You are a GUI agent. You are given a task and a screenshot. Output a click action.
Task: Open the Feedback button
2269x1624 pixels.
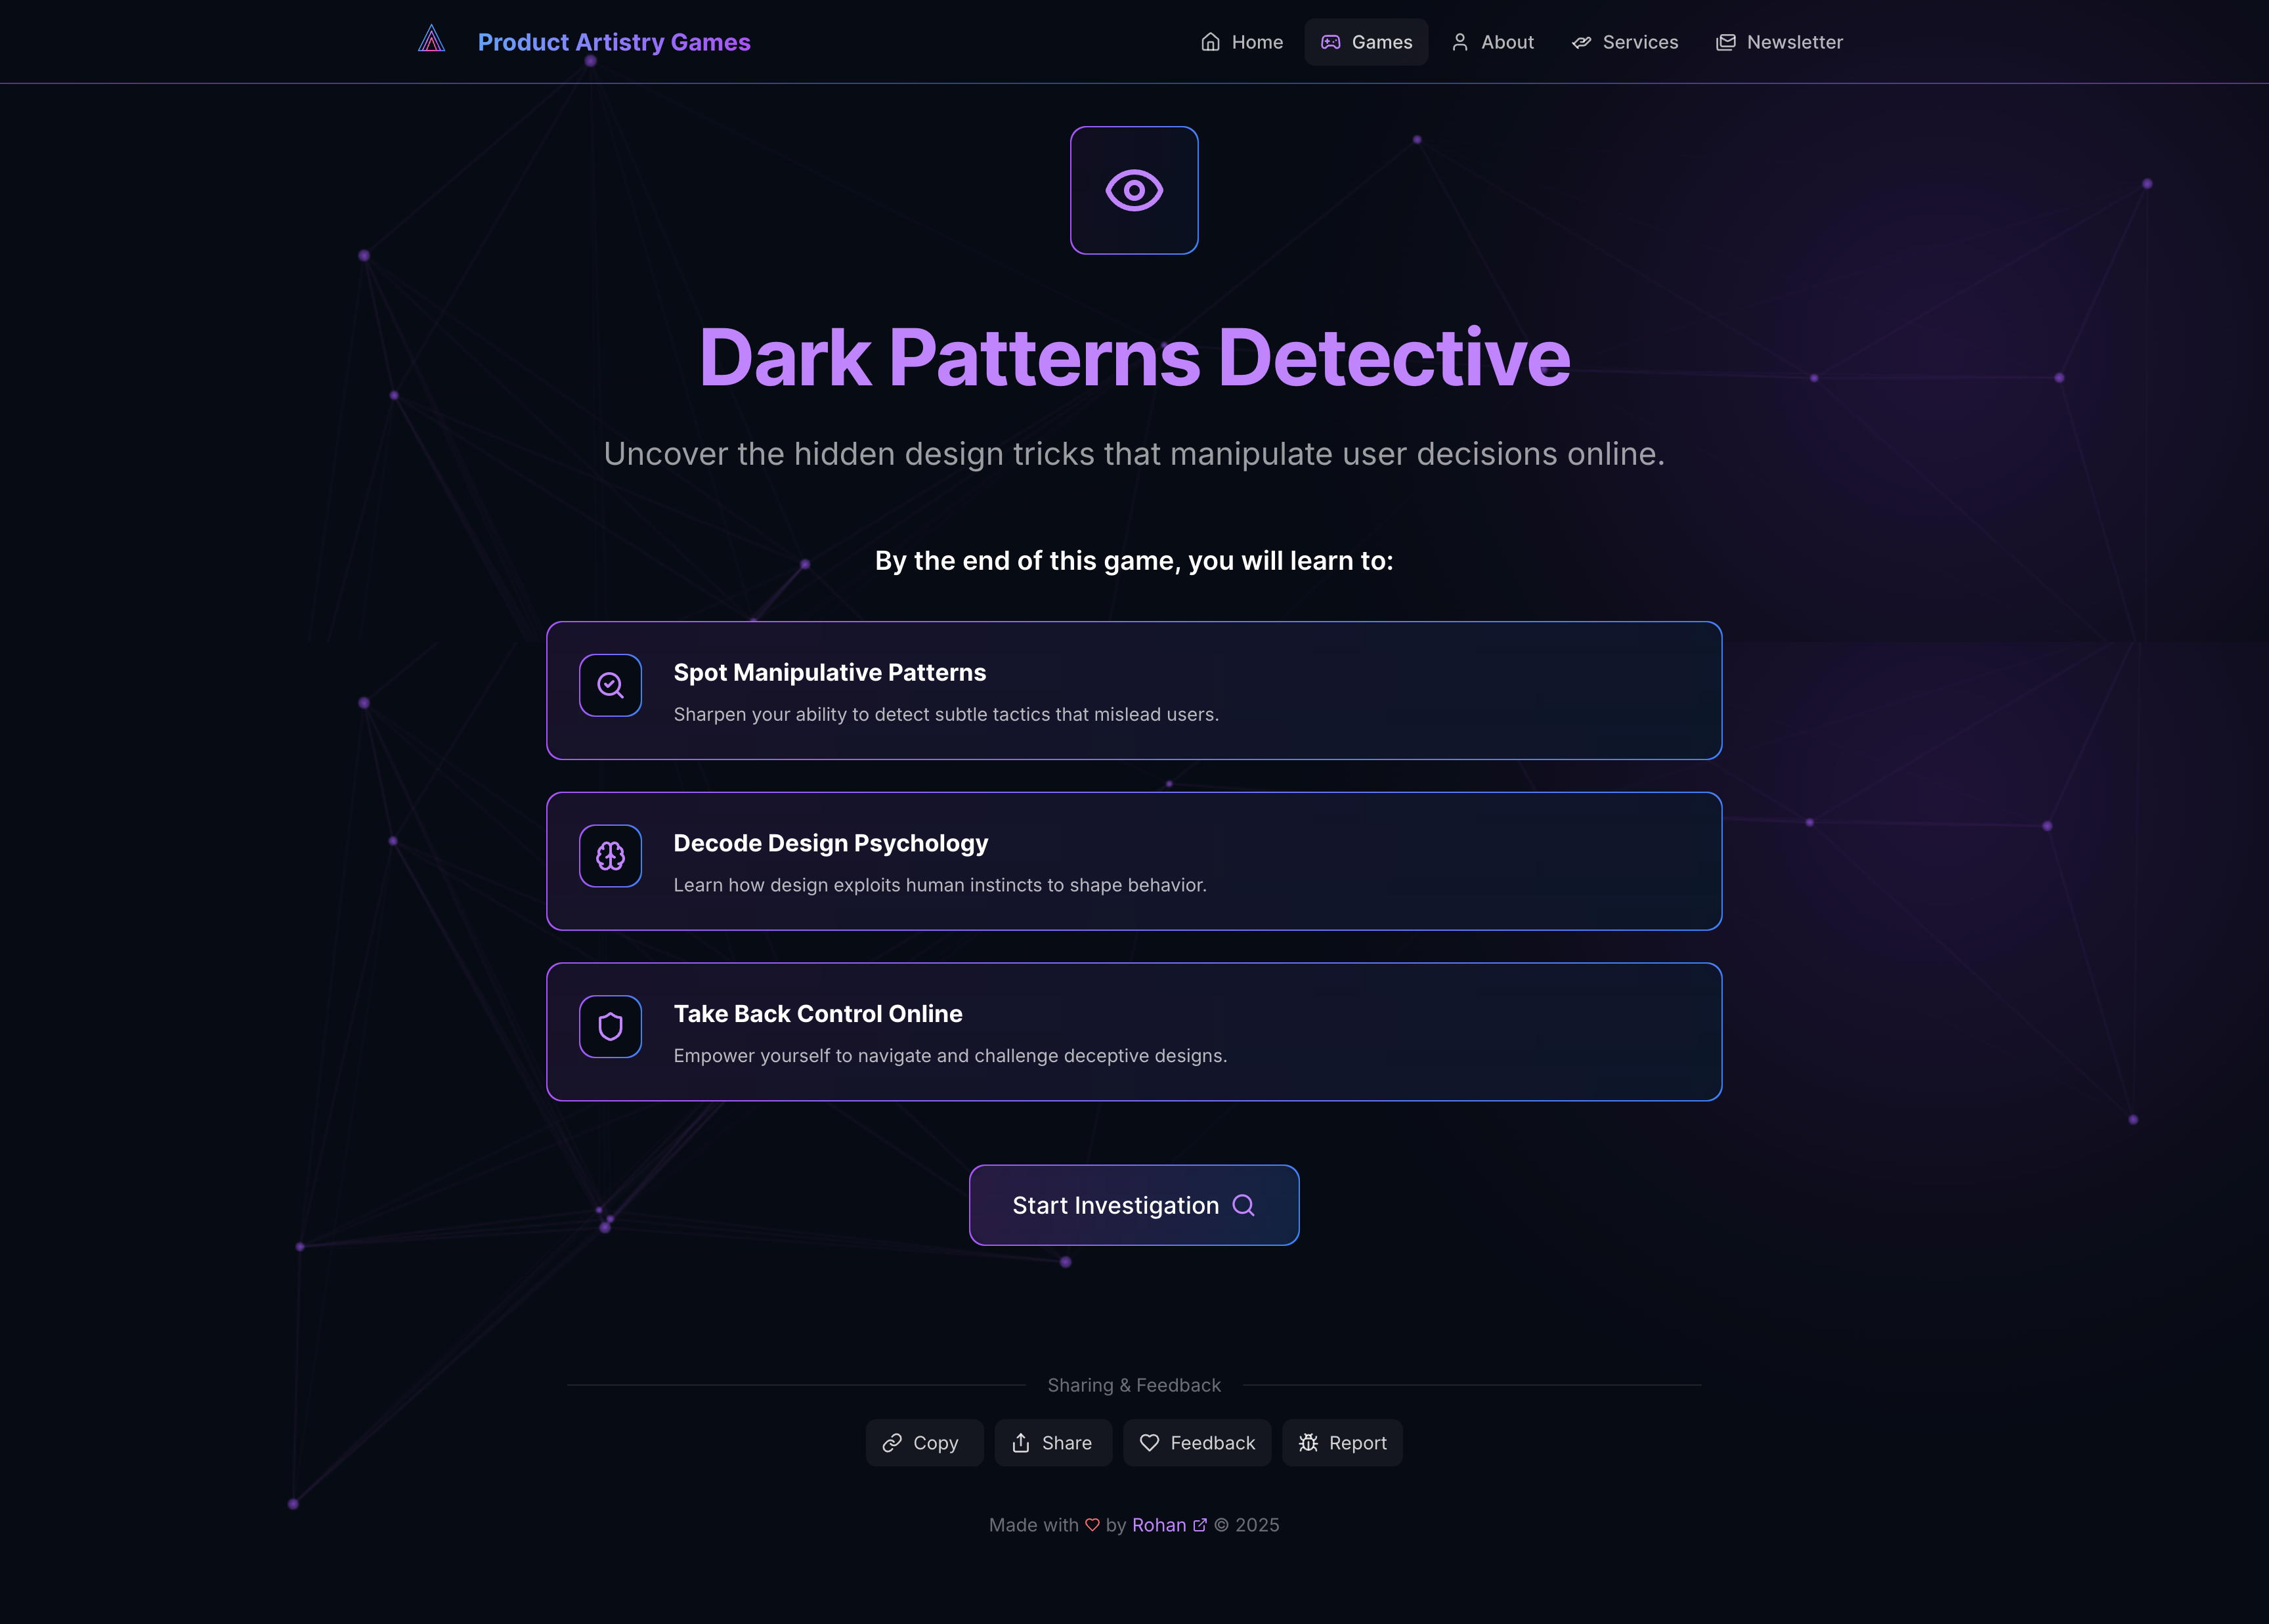click(1197, 1443)
